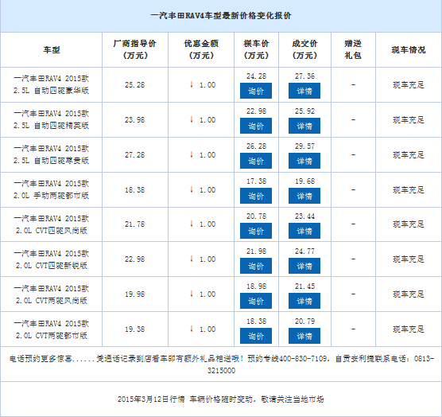442x417 pixels.
Task: View 详情 under the 21.45 price
Action: tap(304, 301)
